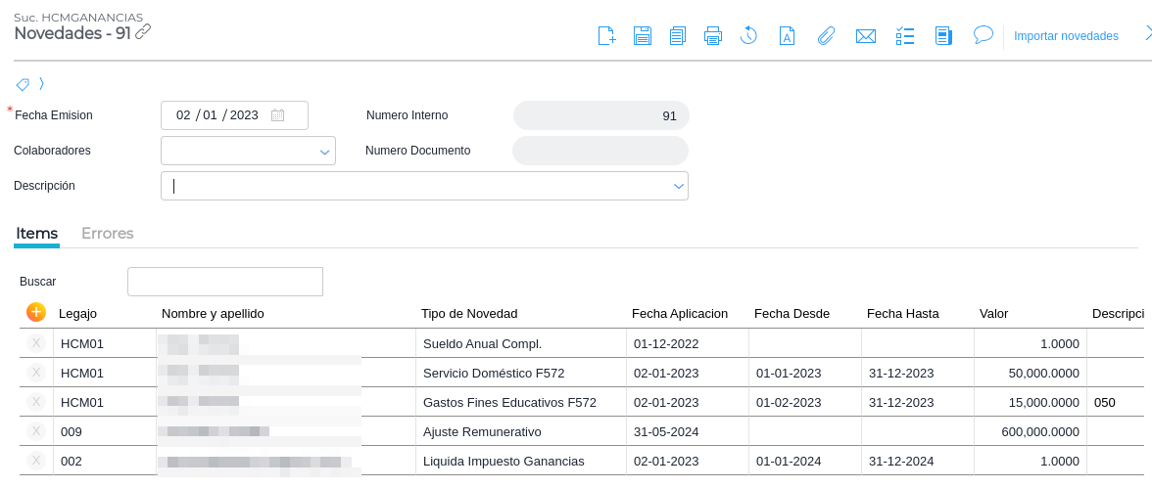The image size is (1152, 489).
Task: Select the Items tab
Action: [37, 234]
